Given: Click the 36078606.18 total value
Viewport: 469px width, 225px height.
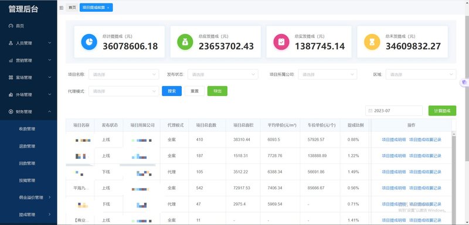Looking at the screenshot, I should (130, 46).
